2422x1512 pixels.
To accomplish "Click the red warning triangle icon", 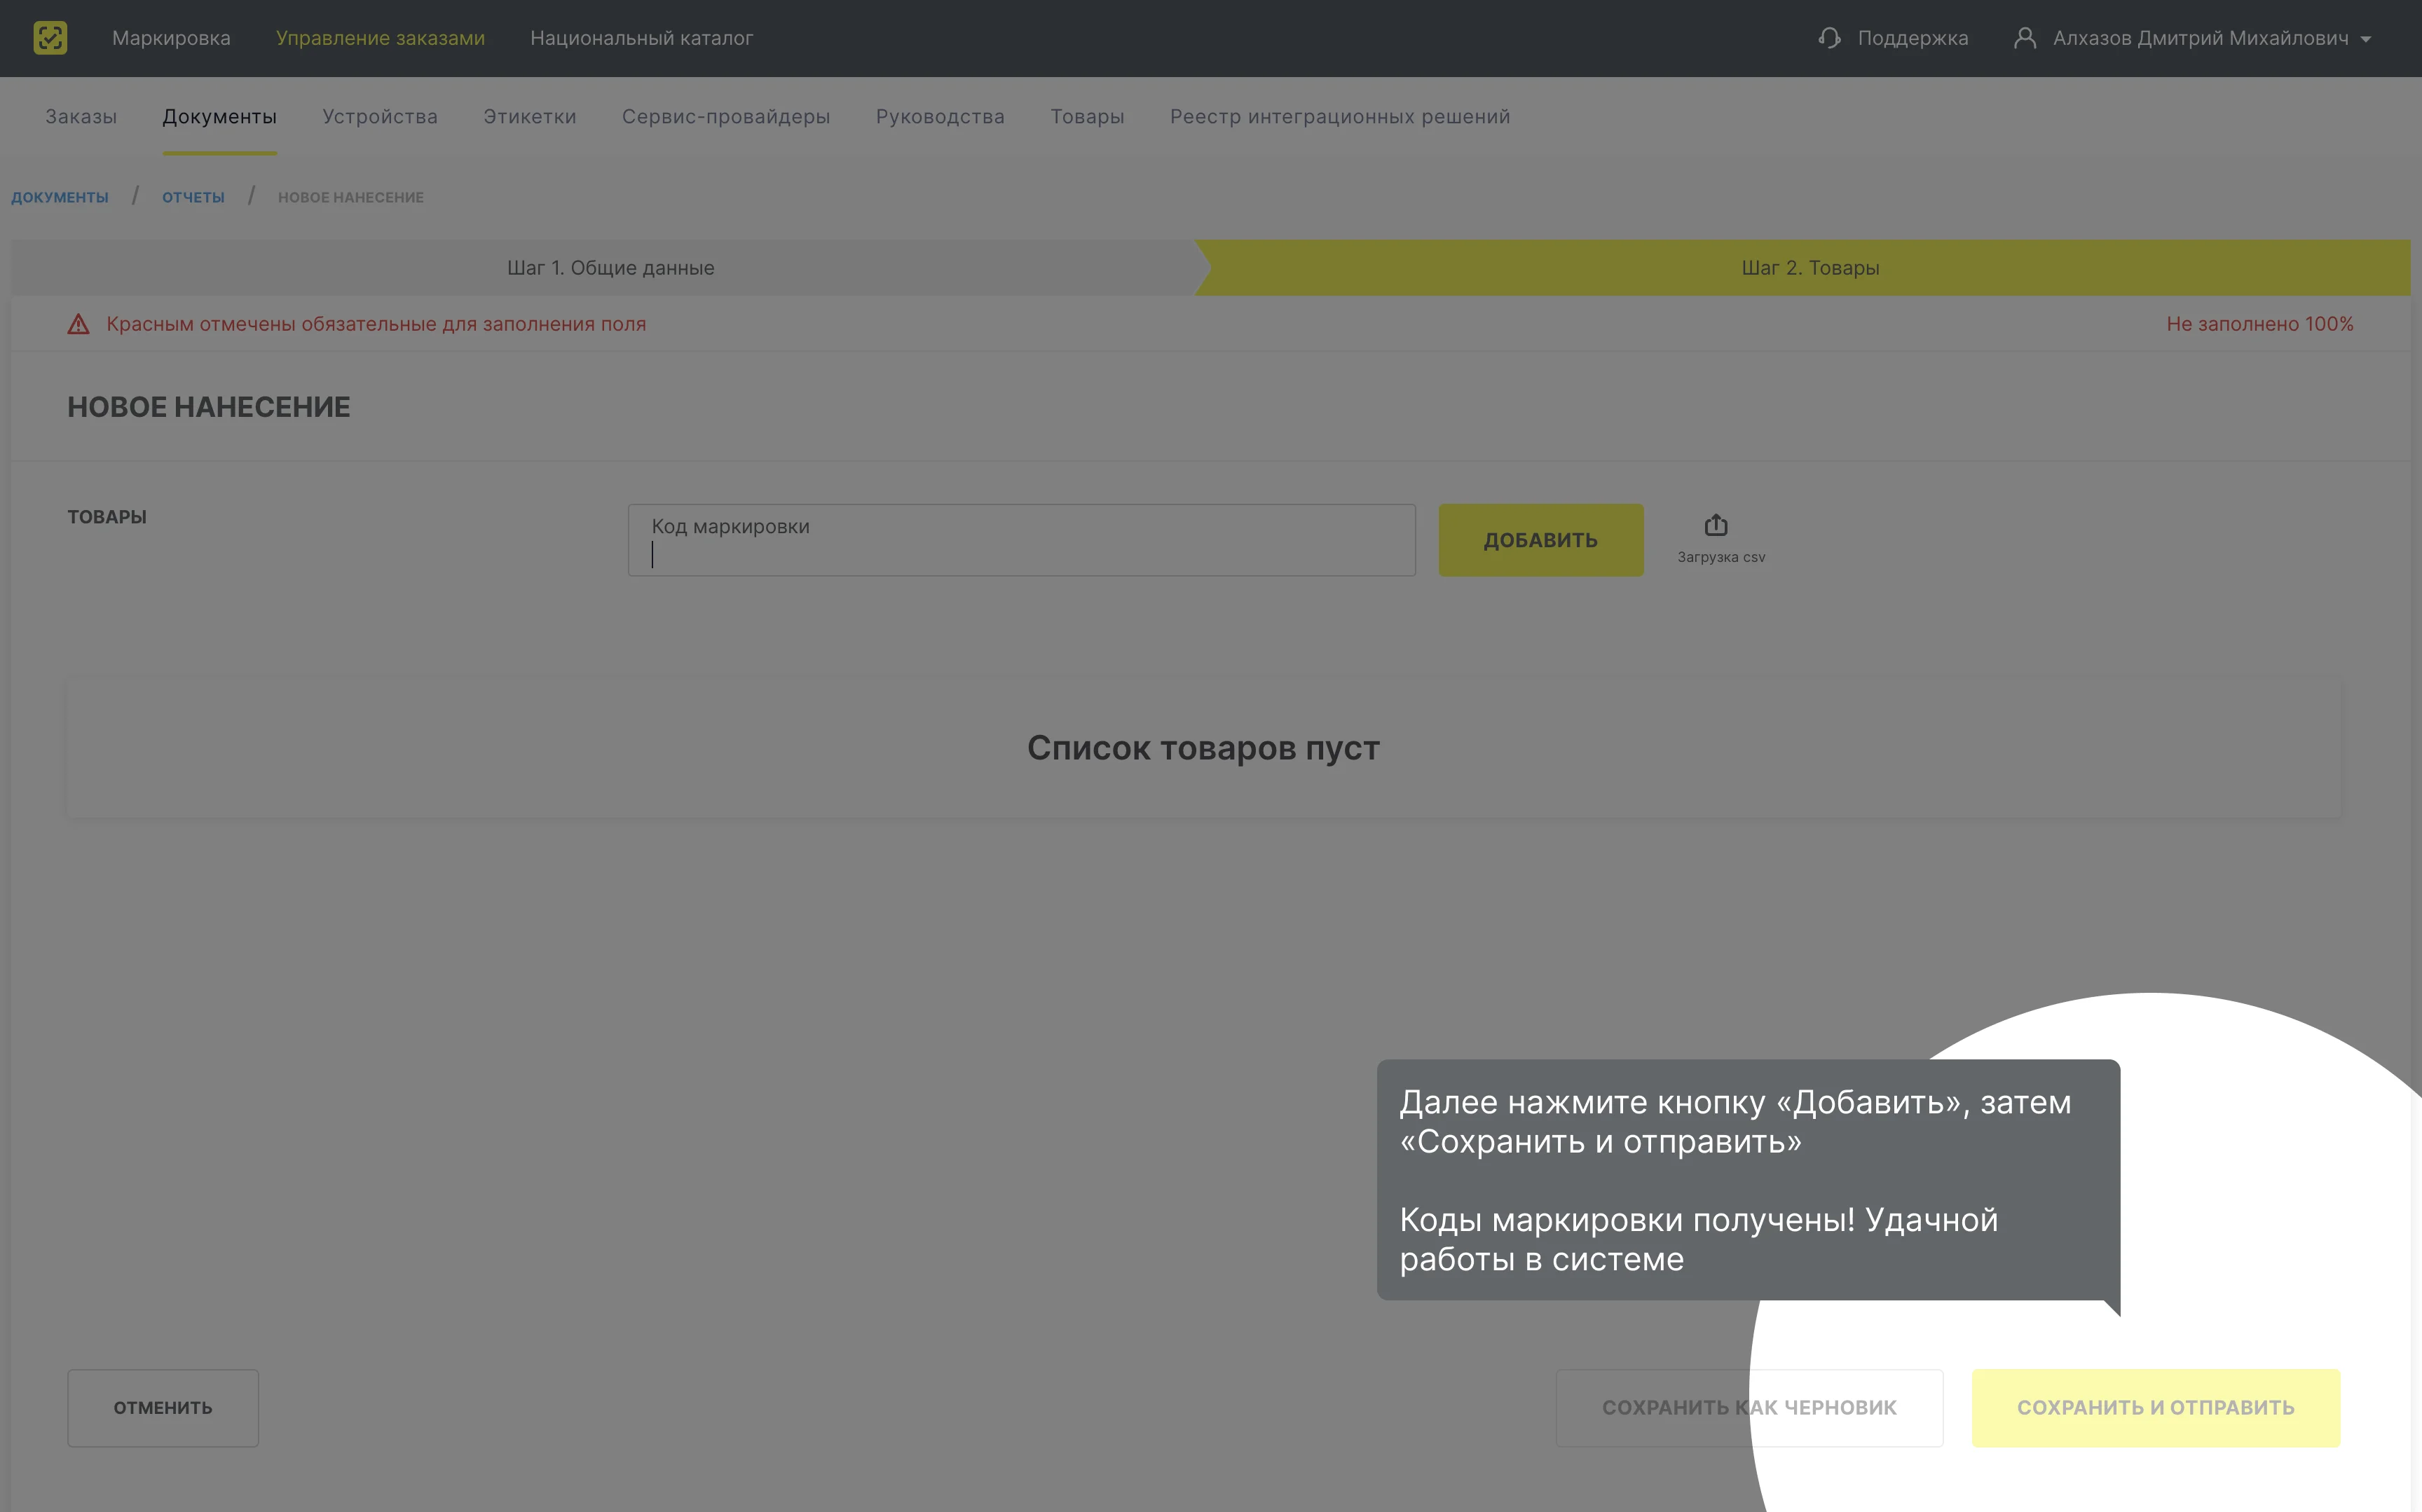I will (78, 324).
